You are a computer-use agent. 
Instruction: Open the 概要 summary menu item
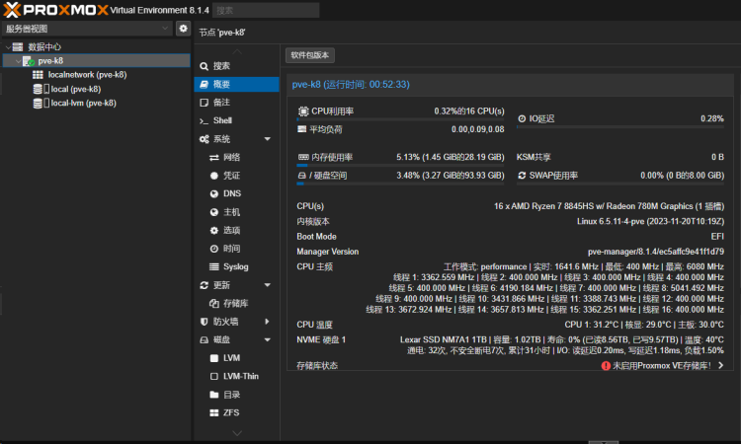pos(237,84)
